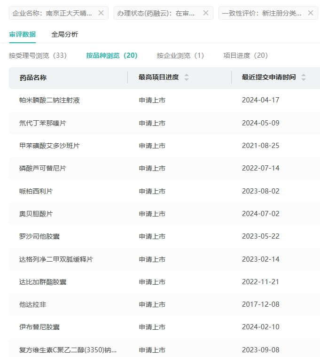
Task: Open 按企业浏览 (1) view
Action: click(x=180, y=55)
